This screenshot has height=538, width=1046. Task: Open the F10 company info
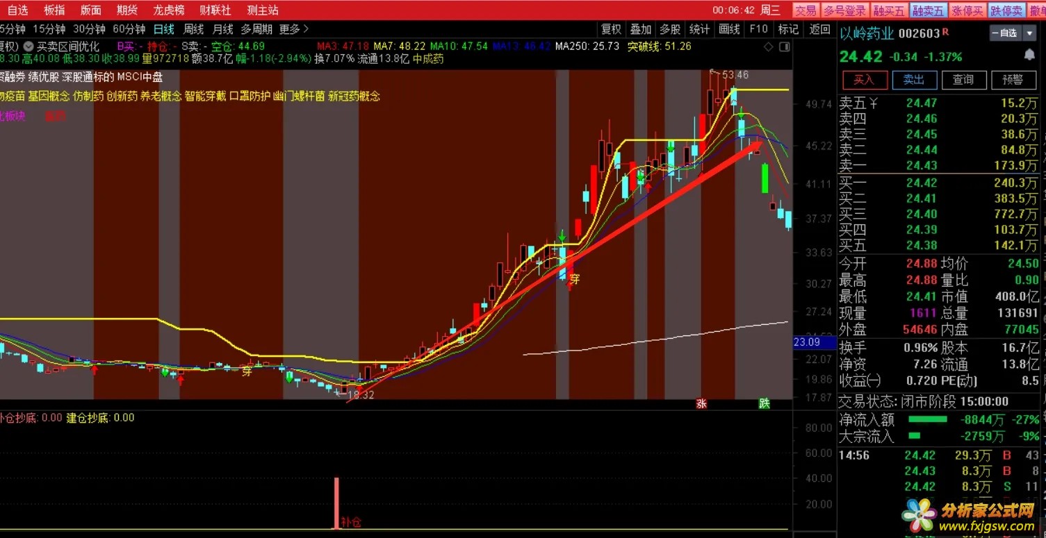coord(758,28)
